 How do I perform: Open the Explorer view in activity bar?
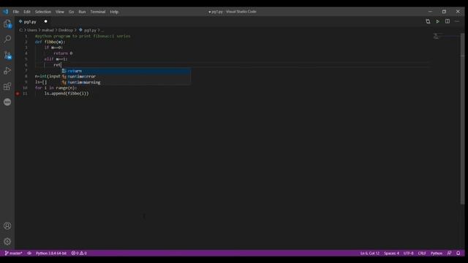7,24
